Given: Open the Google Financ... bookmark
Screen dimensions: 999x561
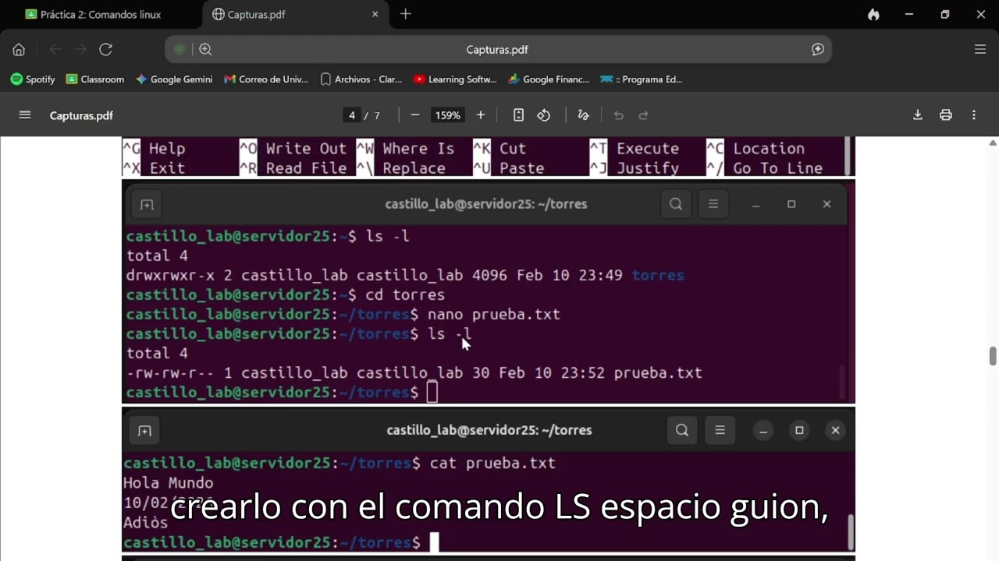Looking at the screenshot, I should tap(549, 79).
